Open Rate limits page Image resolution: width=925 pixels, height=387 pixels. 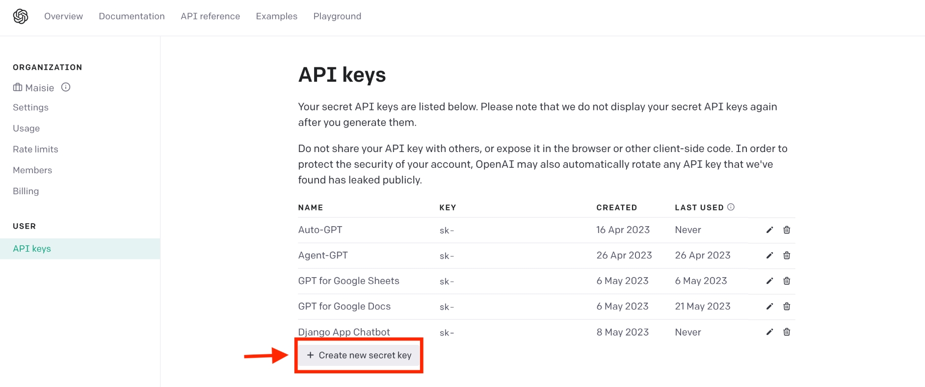point(35,149)
